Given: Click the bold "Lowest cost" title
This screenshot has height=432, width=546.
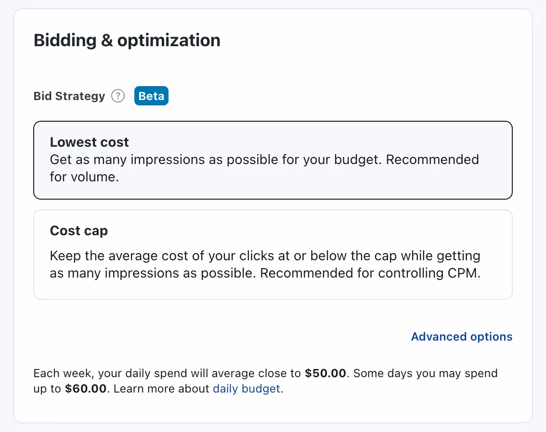Looking at the screenshot, I should click(x=90, y=142).
